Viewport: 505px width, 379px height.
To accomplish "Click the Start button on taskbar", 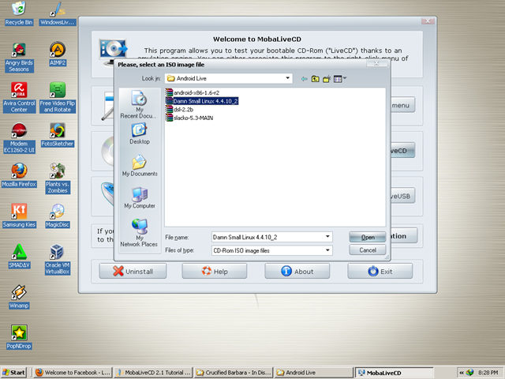I will tap(14, 373).
